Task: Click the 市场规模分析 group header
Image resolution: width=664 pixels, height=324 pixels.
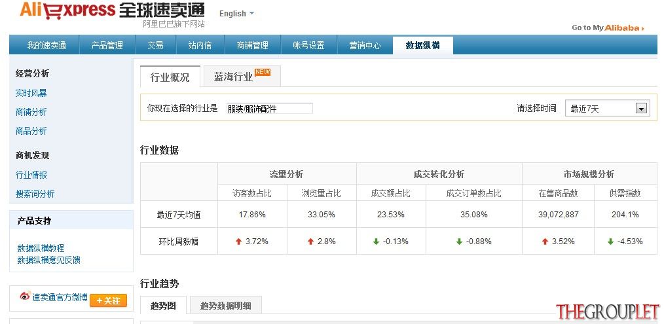Action: [x=589, y=174]
